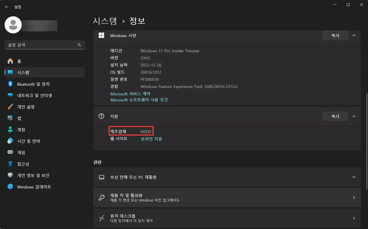
Task: Click the 시스템 breadcrumb in the header
Action: (105, 21)
